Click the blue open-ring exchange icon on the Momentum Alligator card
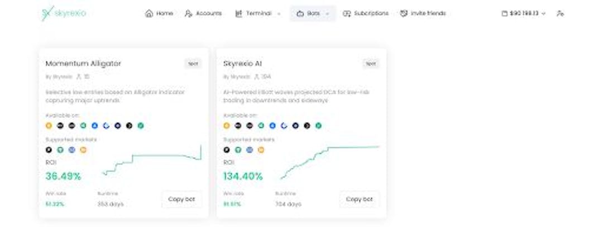Screen dimensions: 603x227 pyautogui.click(x=106, y=125)
